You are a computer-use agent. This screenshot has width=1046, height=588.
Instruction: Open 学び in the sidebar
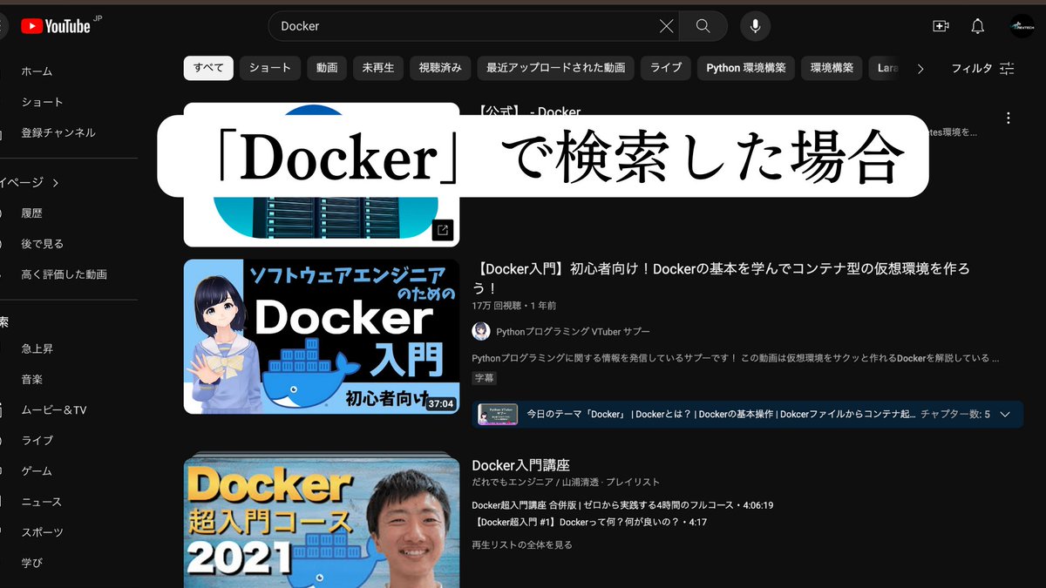tap(32, 563)
